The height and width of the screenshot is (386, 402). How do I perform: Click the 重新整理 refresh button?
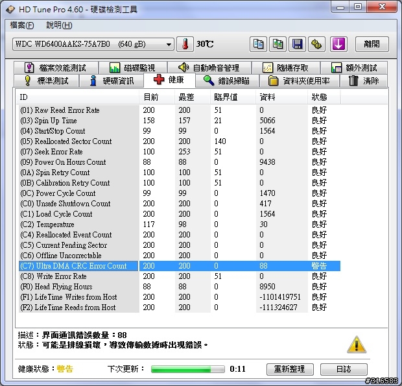tap(290, 369)
